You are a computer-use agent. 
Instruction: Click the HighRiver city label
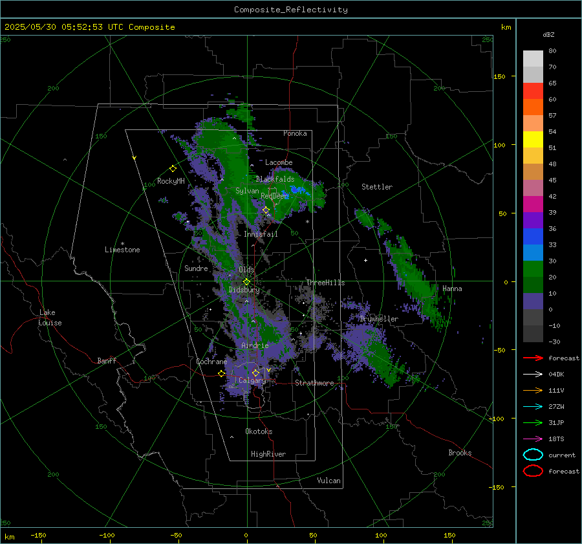point(268,454)
